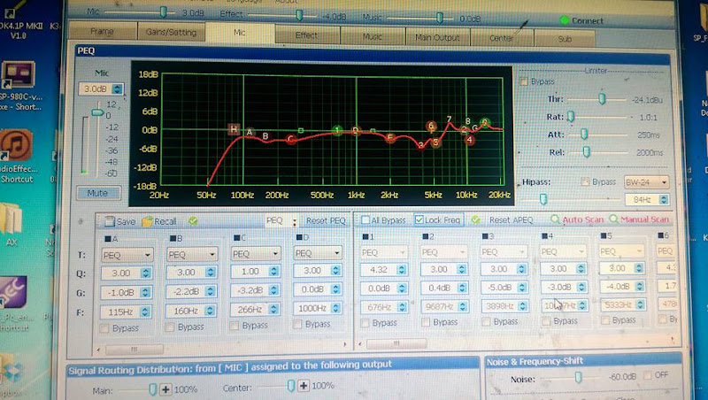Toggle the Hipass Bypass checkbox
The height and width of the screenshot is (400, 708).
585,182
